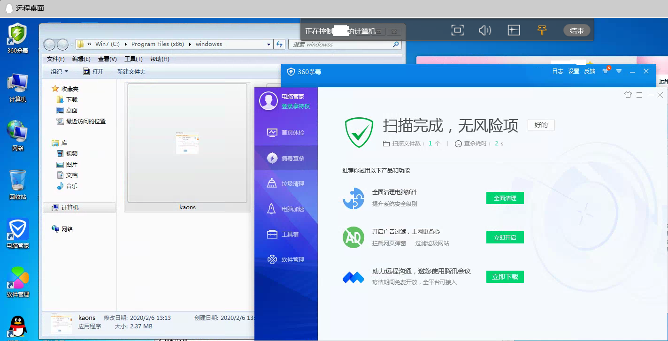Select the 电脑加速 rocket icon
The image size is (668, 341).
coord(271,209)
